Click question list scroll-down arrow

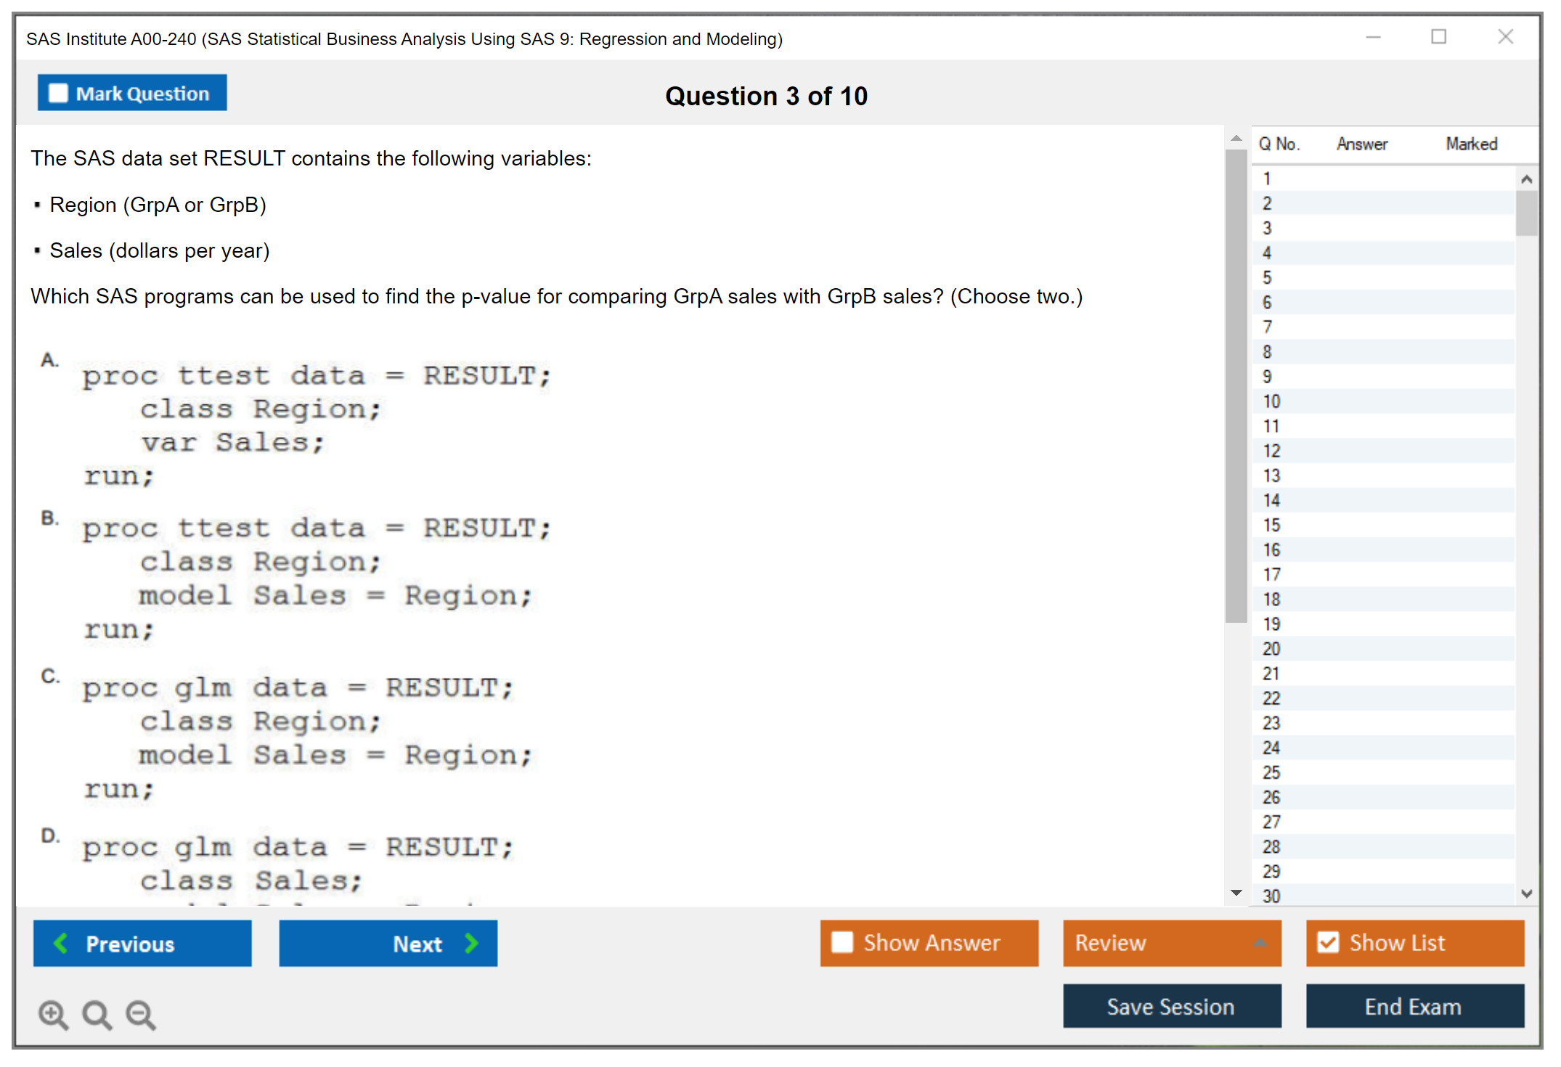point(1526,894)
